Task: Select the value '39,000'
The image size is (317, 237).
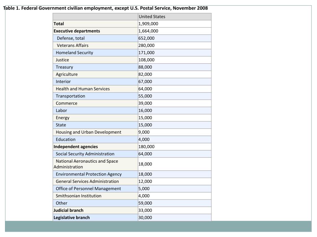Action: [145, 103]
